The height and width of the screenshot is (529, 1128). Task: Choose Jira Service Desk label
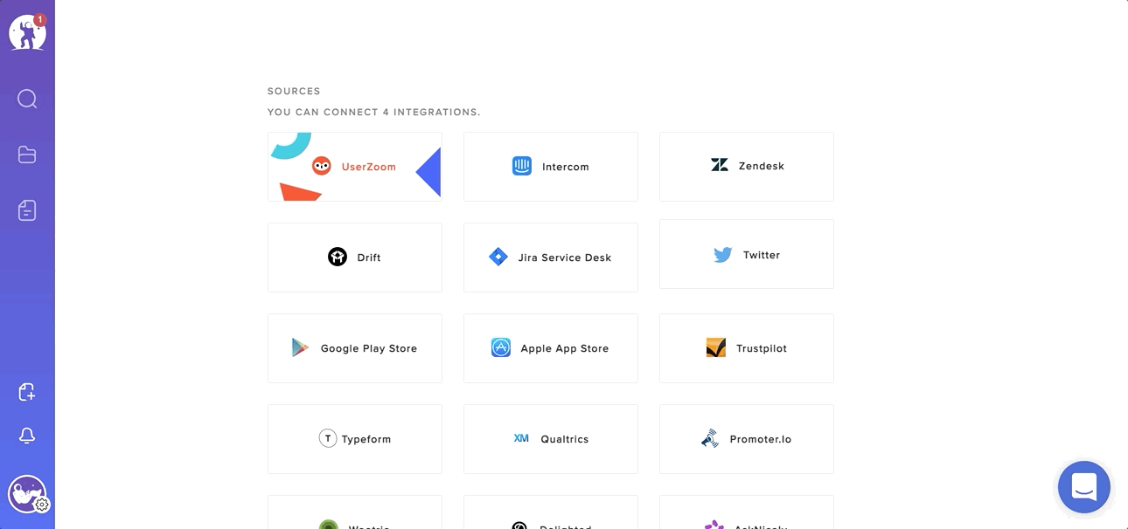[x=565, y=258]
